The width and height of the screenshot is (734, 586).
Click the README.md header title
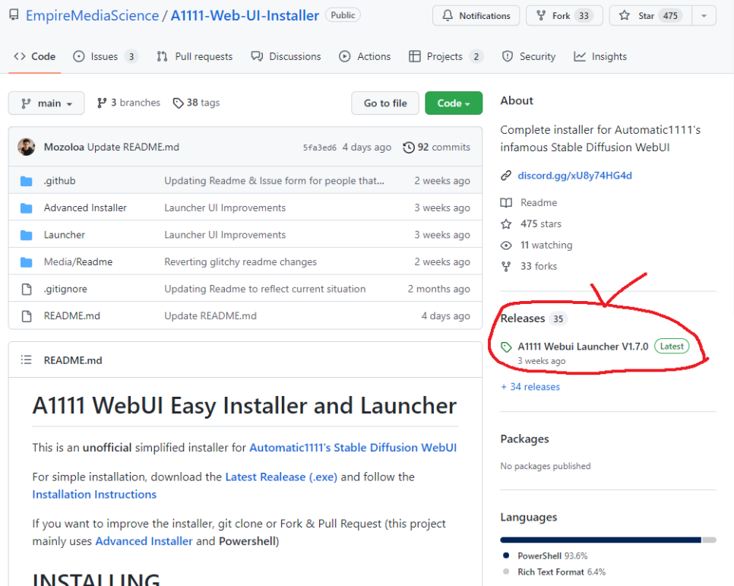73,360
